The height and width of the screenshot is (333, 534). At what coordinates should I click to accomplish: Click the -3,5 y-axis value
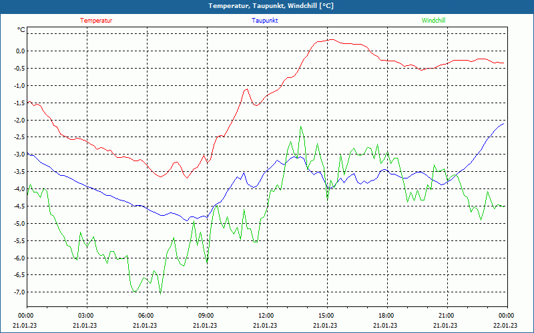(20, 172)
